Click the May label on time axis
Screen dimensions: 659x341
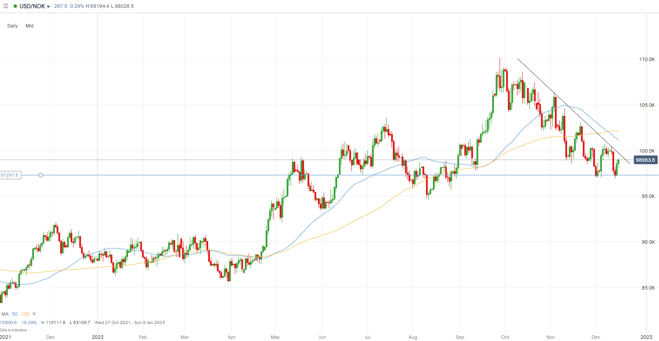pos(275,337)
